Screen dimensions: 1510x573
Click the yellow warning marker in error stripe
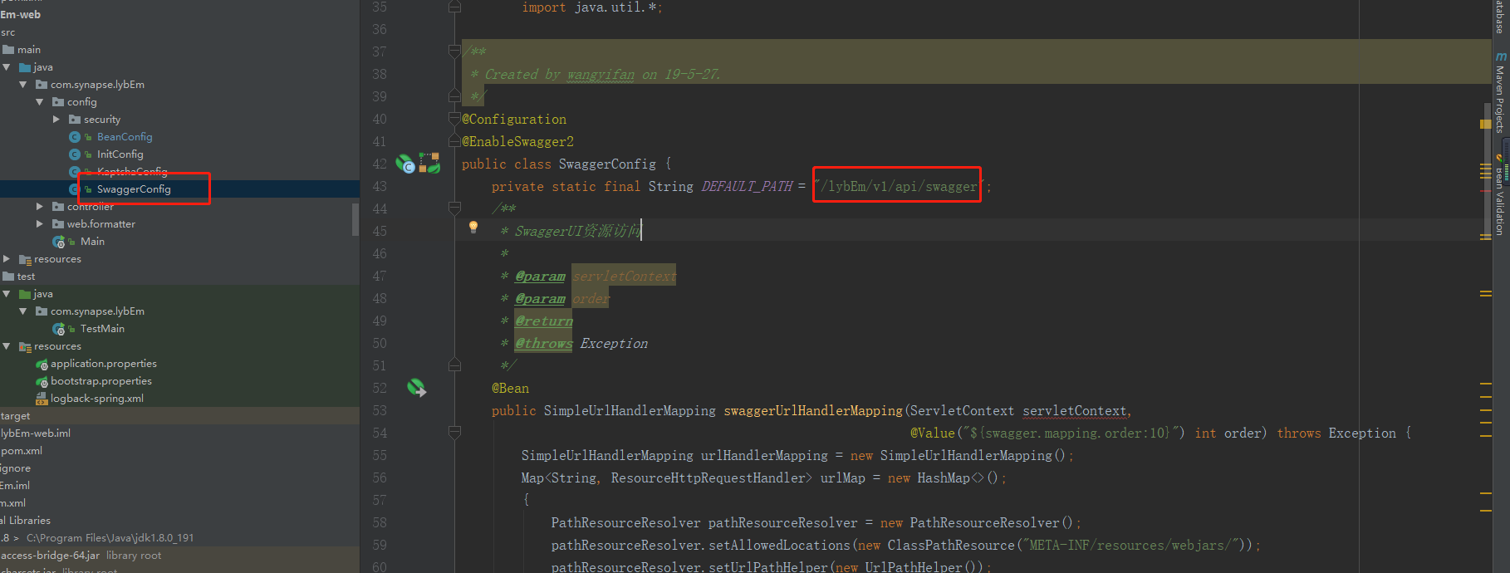1485,124
